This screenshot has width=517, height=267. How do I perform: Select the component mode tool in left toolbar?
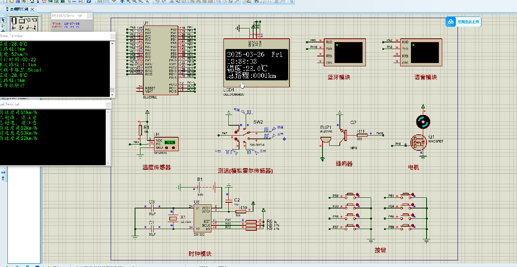(3, 26)
